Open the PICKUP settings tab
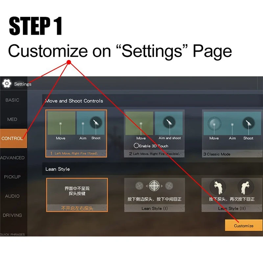This screenshot has height=263, width=263. (x=12, y=177)
